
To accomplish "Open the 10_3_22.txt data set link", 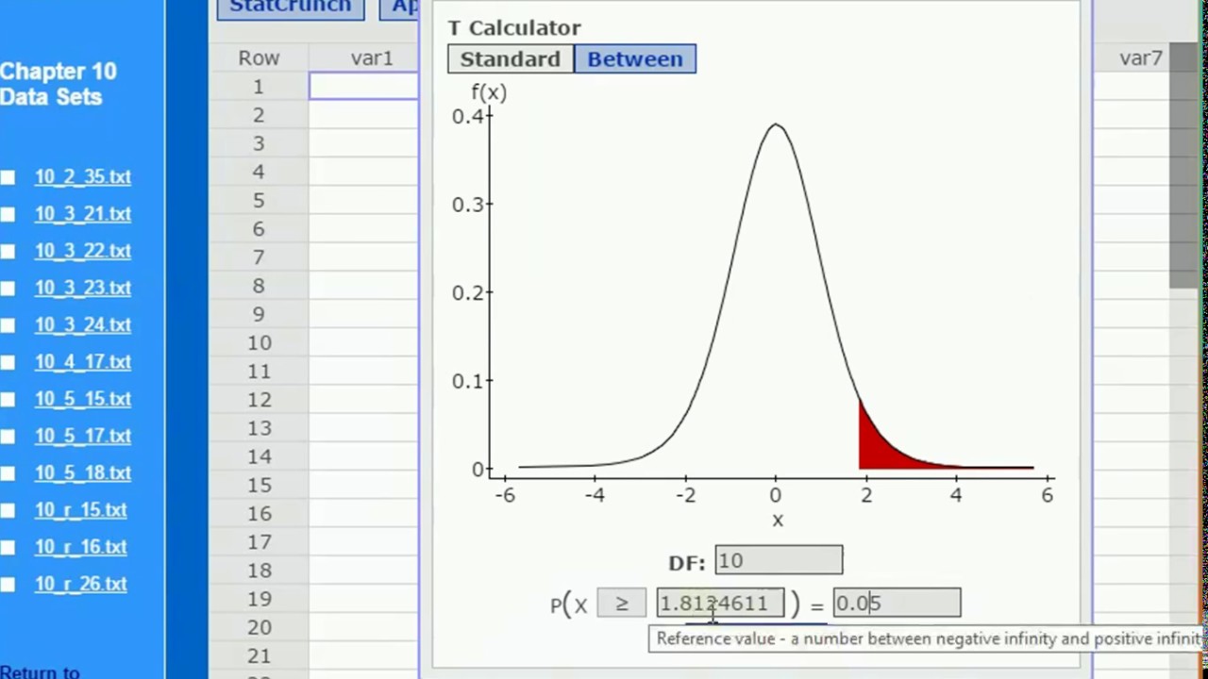I will (83, 250).
